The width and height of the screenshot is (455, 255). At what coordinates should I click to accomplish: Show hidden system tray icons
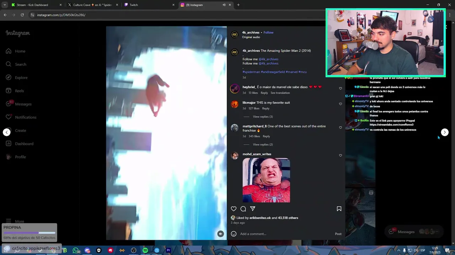pos(398,250)
